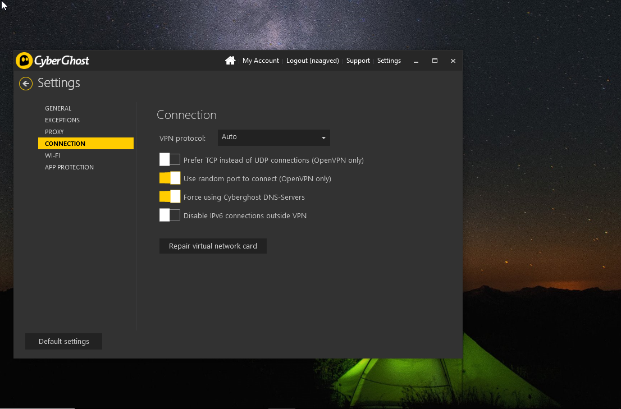Disable Use random port to connect
The width and height of the screenshot is (621, 409).
pyautogui.click(x=170, y=178)
